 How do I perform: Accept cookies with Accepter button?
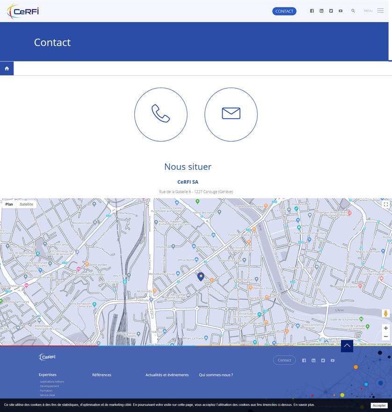click(x=379, y=405)
